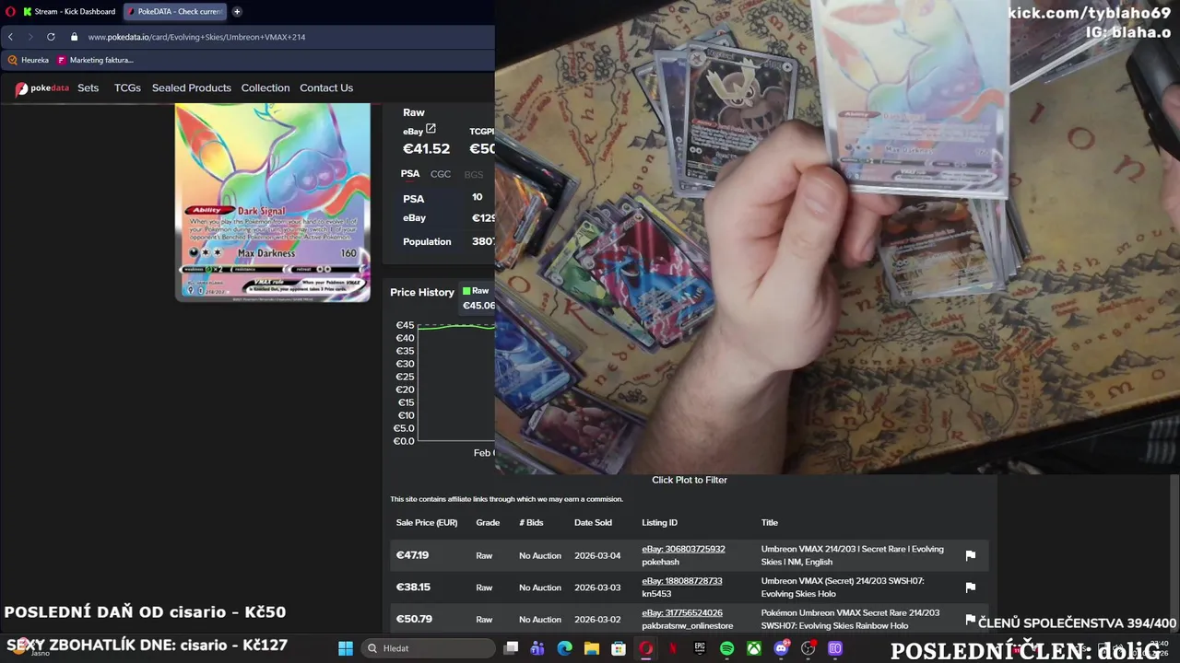This screenshot has height=663, width=1180.
Task: Flag the €47.19 sale
Action: coord(970,555)
